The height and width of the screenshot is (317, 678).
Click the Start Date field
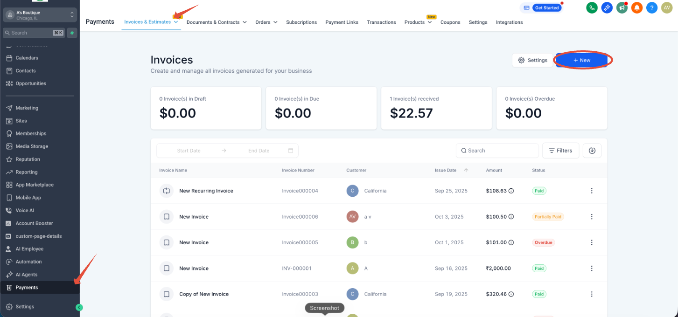click(x=189, y=151)
